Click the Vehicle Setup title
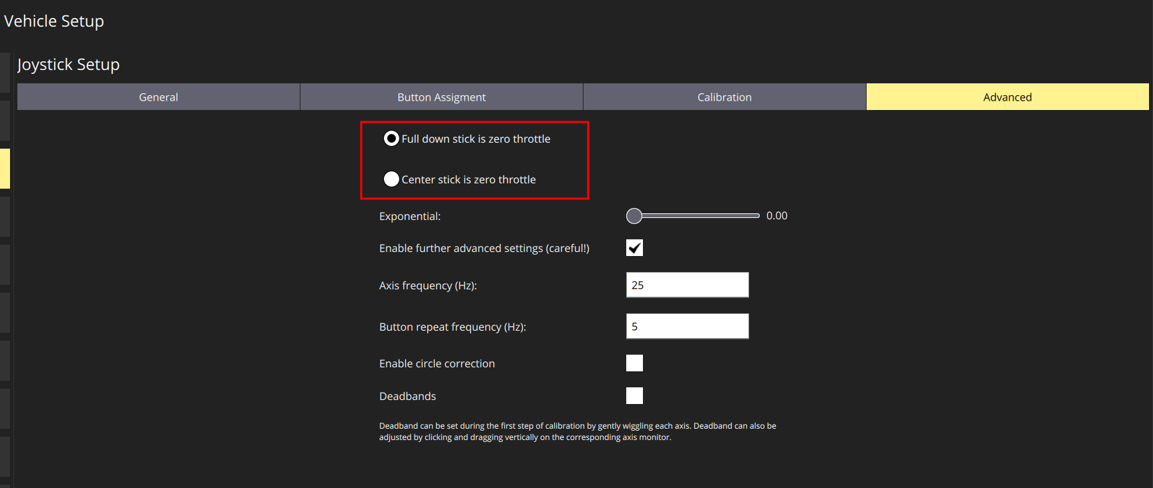 pyautogui.click(x=54, y=21)
